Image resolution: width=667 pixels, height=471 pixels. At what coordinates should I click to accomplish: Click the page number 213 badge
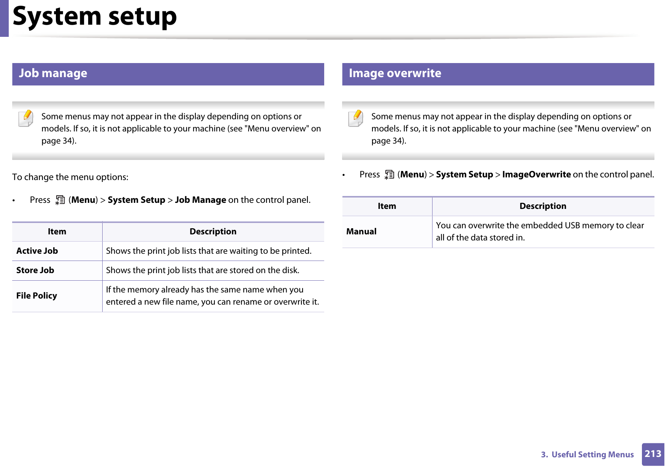point(653,454)
